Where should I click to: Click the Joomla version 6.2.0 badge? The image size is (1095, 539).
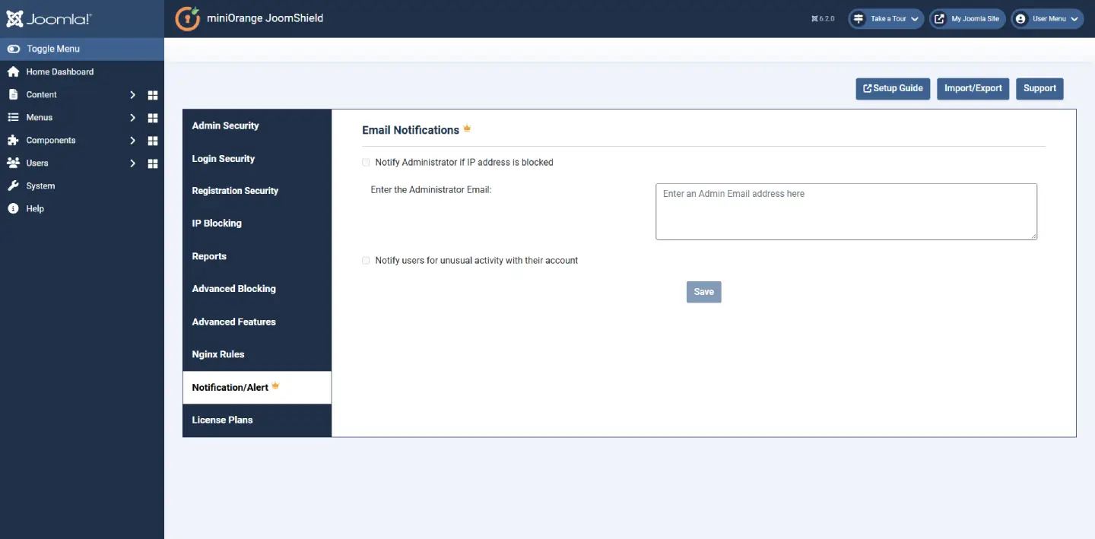[x=823, y=18]
